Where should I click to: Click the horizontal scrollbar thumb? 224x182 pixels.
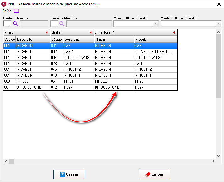pyautogui.click(x=11, y=161)
